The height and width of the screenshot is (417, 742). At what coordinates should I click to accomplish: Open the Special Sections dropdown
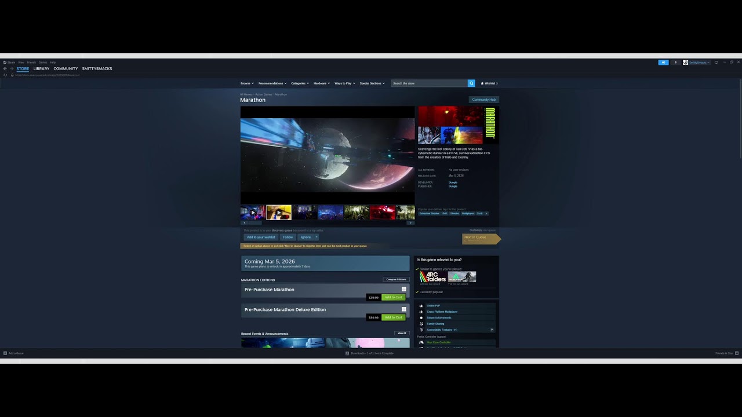coord(372,83)
